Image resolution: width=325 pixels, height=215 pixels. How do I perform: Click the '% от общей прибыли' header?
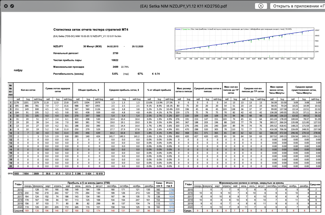pos(159,90)
